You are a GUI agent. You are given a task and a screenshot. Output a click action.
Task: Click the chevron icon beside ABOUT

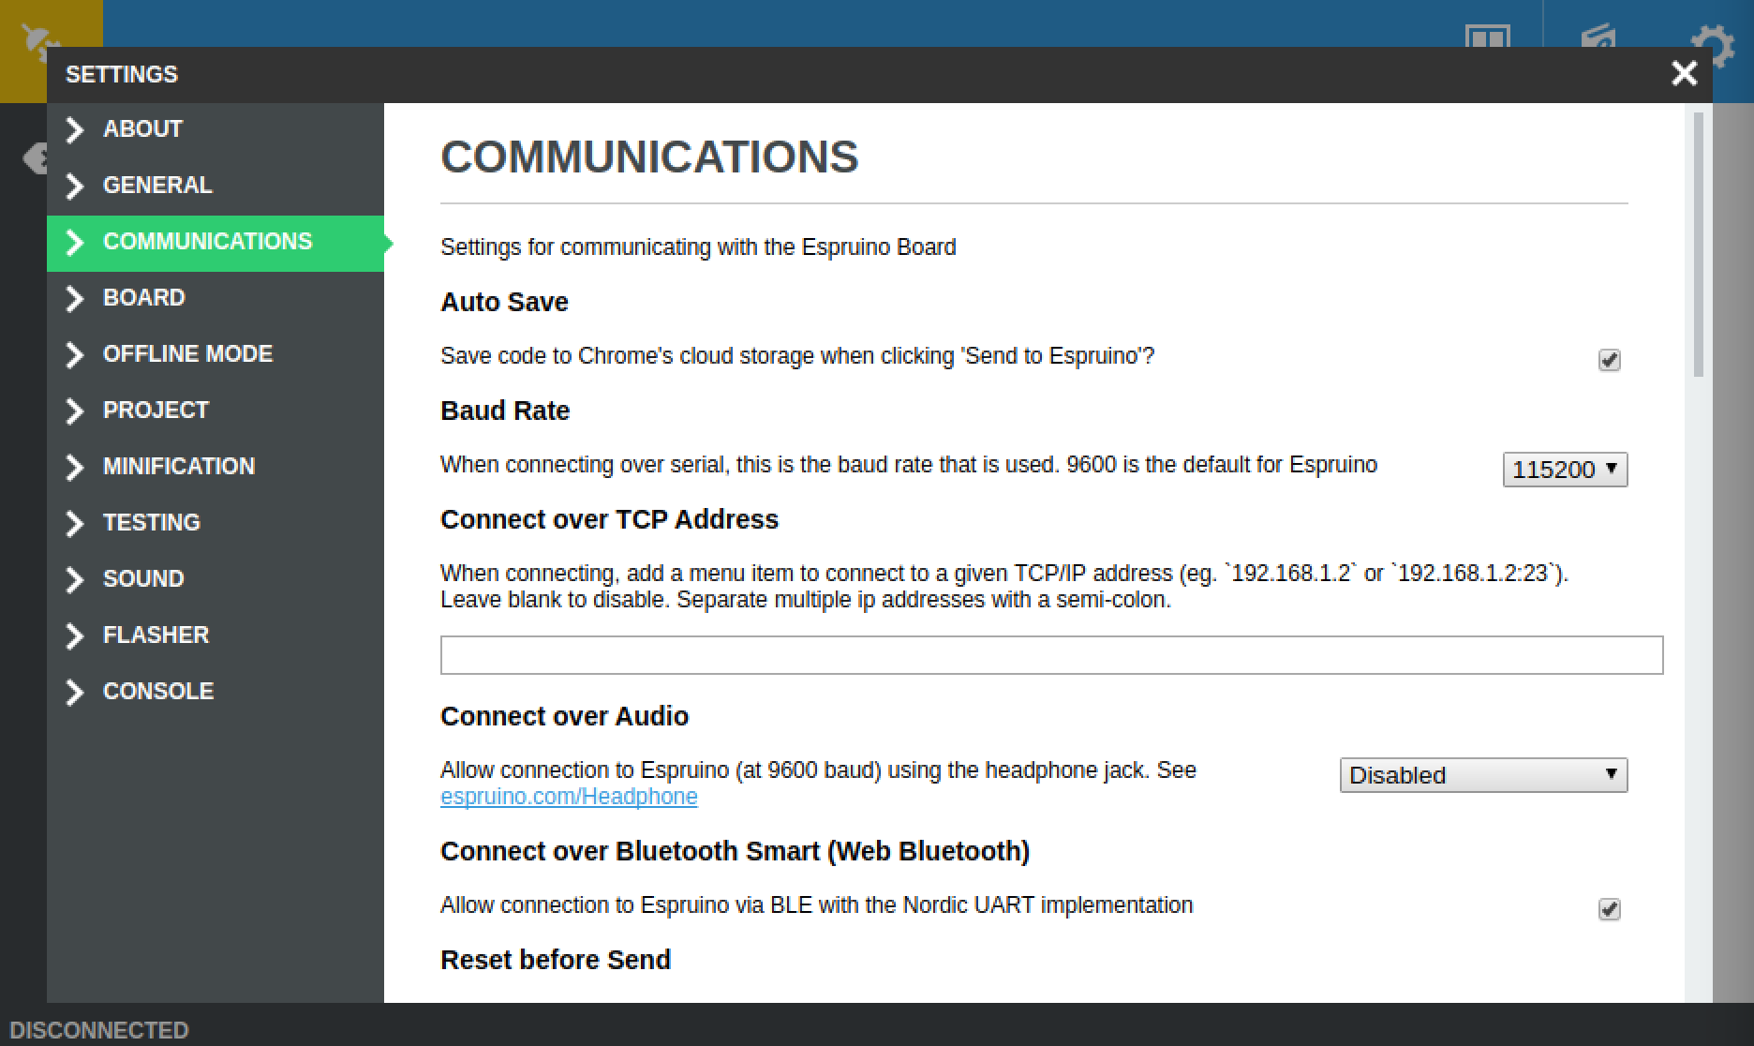(x=75, y=130)
